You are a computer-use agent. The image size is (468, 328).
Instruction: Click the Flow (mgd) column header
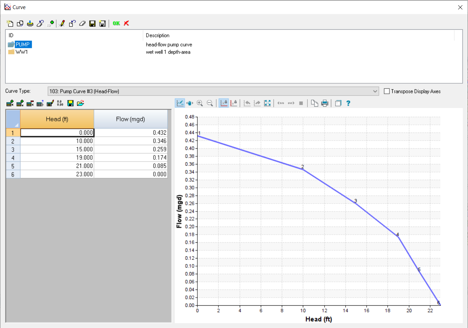tap(130, 119)
